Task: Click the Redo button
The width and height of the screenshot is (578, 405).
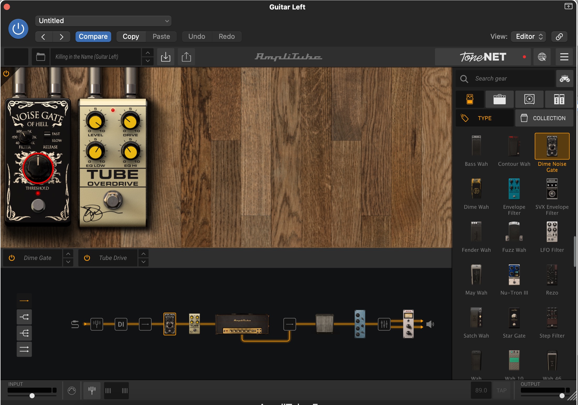Action: [x=227, y=36]
